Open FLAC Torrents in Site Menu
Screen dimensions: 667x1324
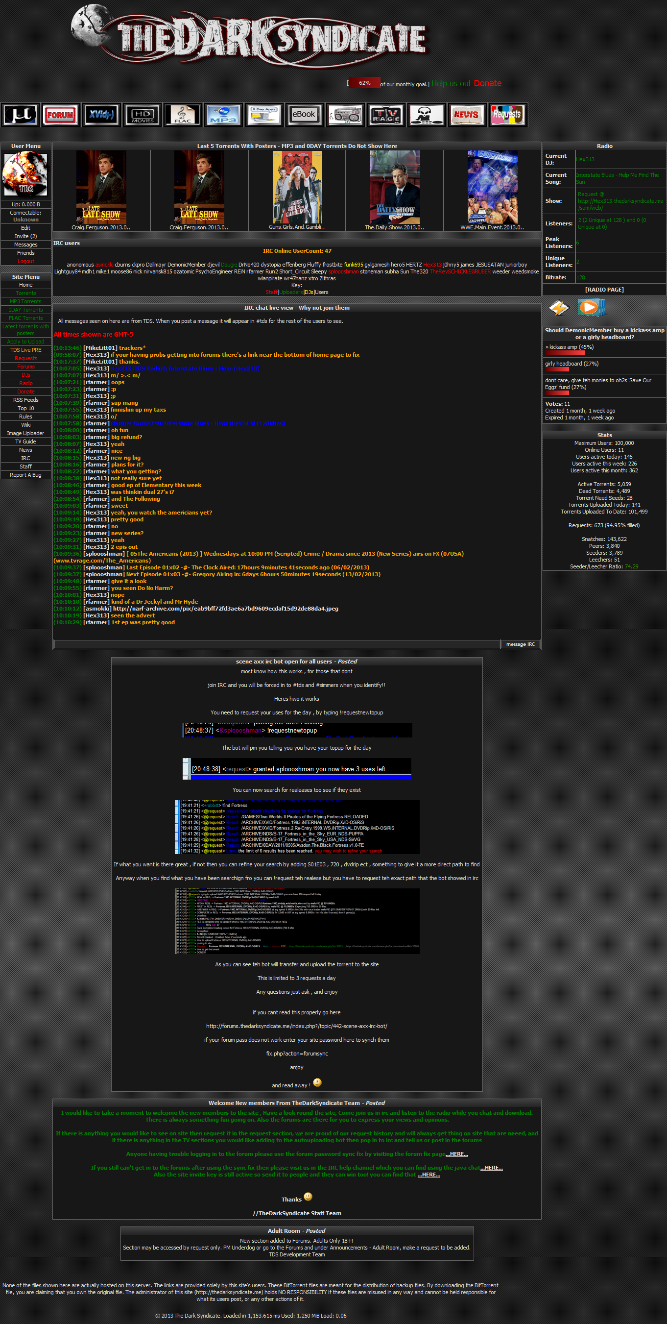point(25,318)
